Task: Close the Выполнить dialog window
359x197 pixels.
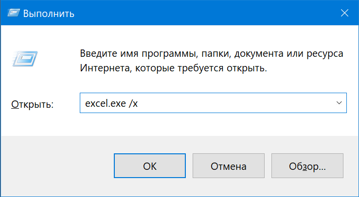Action: tap(344, 13)
